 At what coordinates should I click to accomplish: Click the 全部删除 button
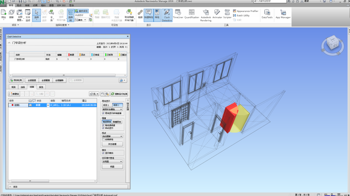[x=59, y=81]
